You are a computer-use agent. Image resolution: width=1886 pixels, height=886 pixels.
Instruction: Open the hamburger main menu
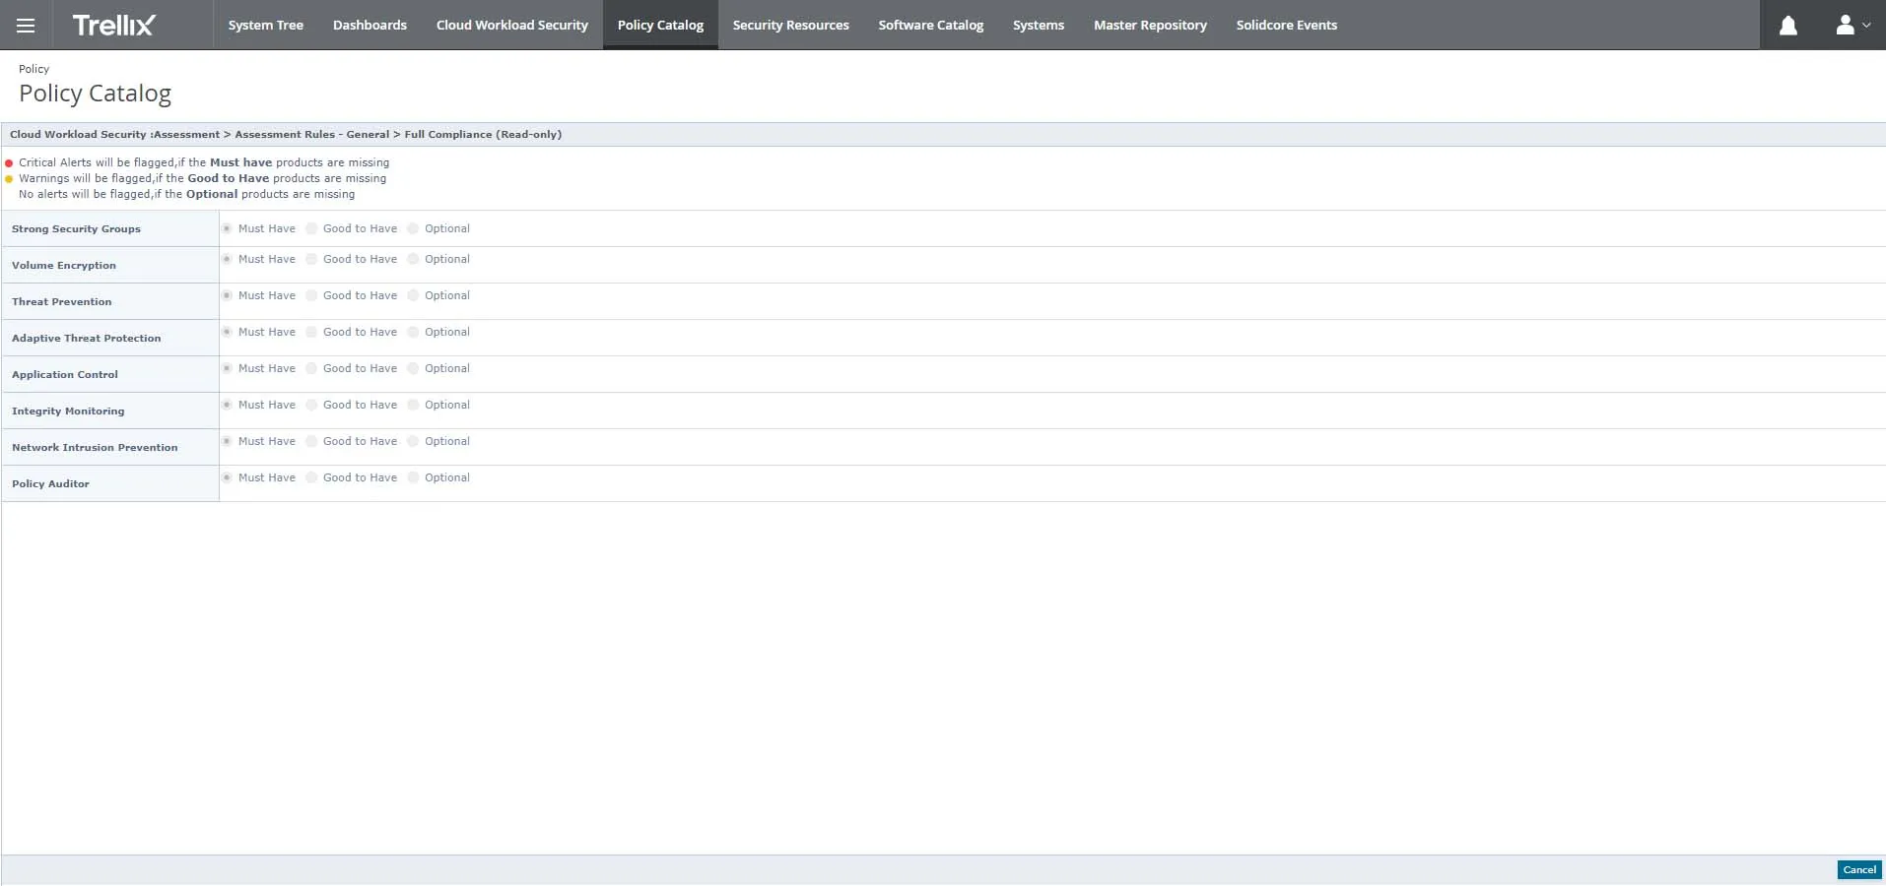26,26
